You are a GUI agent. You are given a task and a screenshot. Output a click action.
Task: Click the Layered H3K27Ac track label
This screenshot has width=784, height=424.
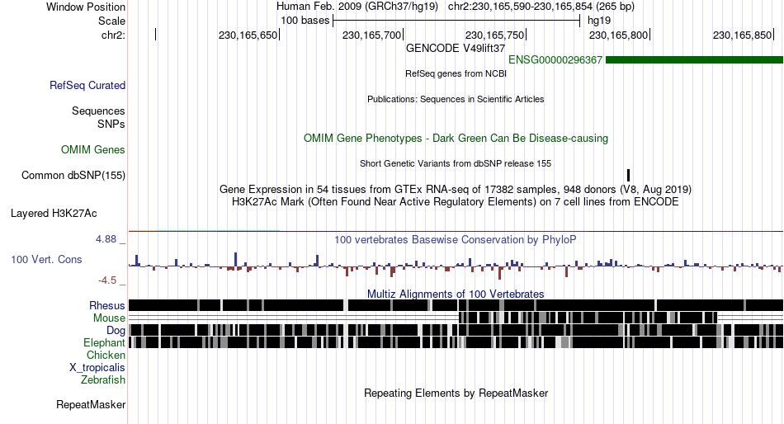[54, 214]
